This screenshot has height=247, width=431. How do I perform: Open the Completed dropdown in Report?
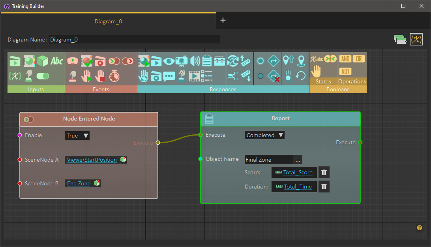pos(264,135)
